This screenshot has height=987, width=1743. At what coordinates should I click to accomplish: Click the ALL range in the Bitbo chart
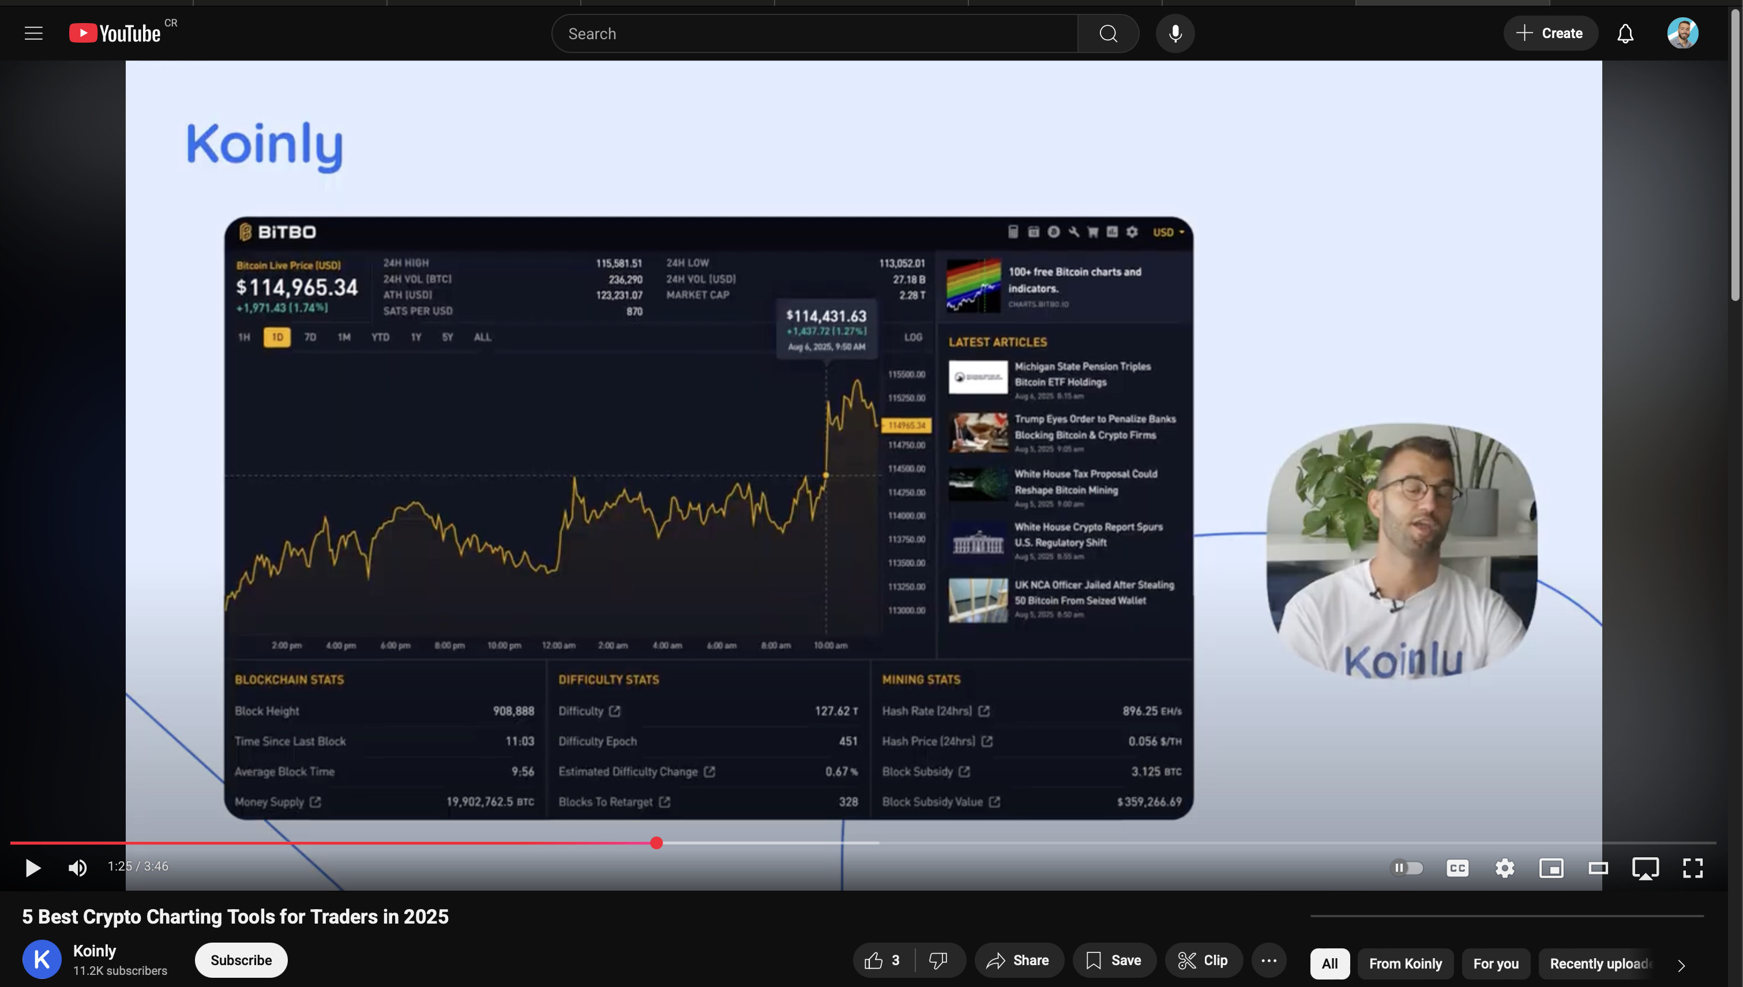pos(482,337)
